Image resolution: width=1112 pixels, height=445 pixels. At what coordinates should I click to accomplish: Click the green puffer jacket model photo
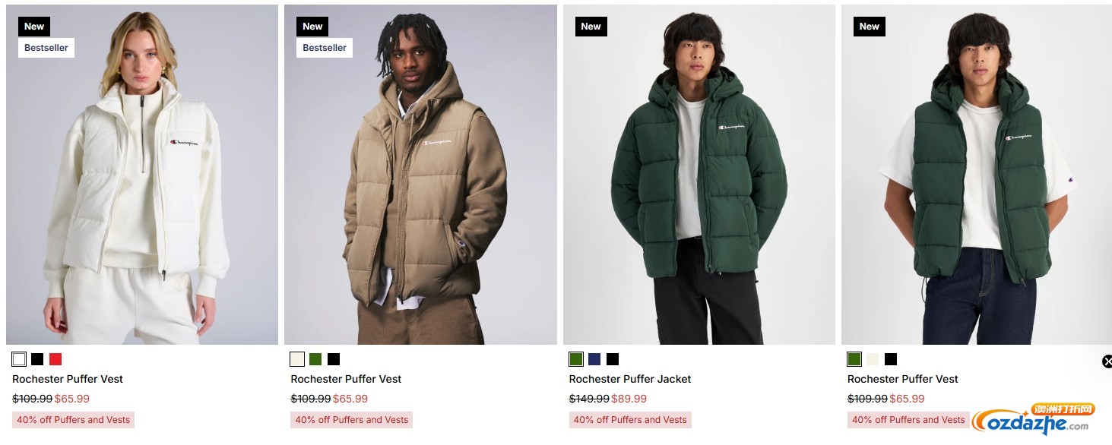tap(699, 175)
